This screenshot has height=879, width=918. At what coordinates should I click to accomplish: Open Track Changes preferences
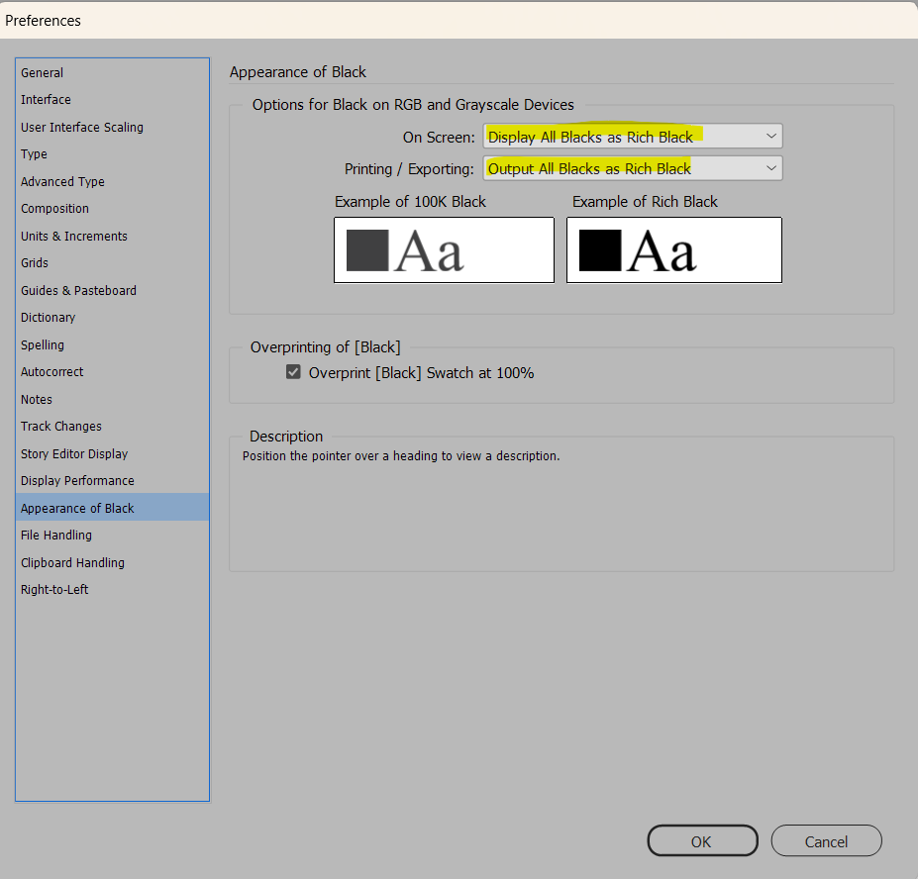point(112,426)
